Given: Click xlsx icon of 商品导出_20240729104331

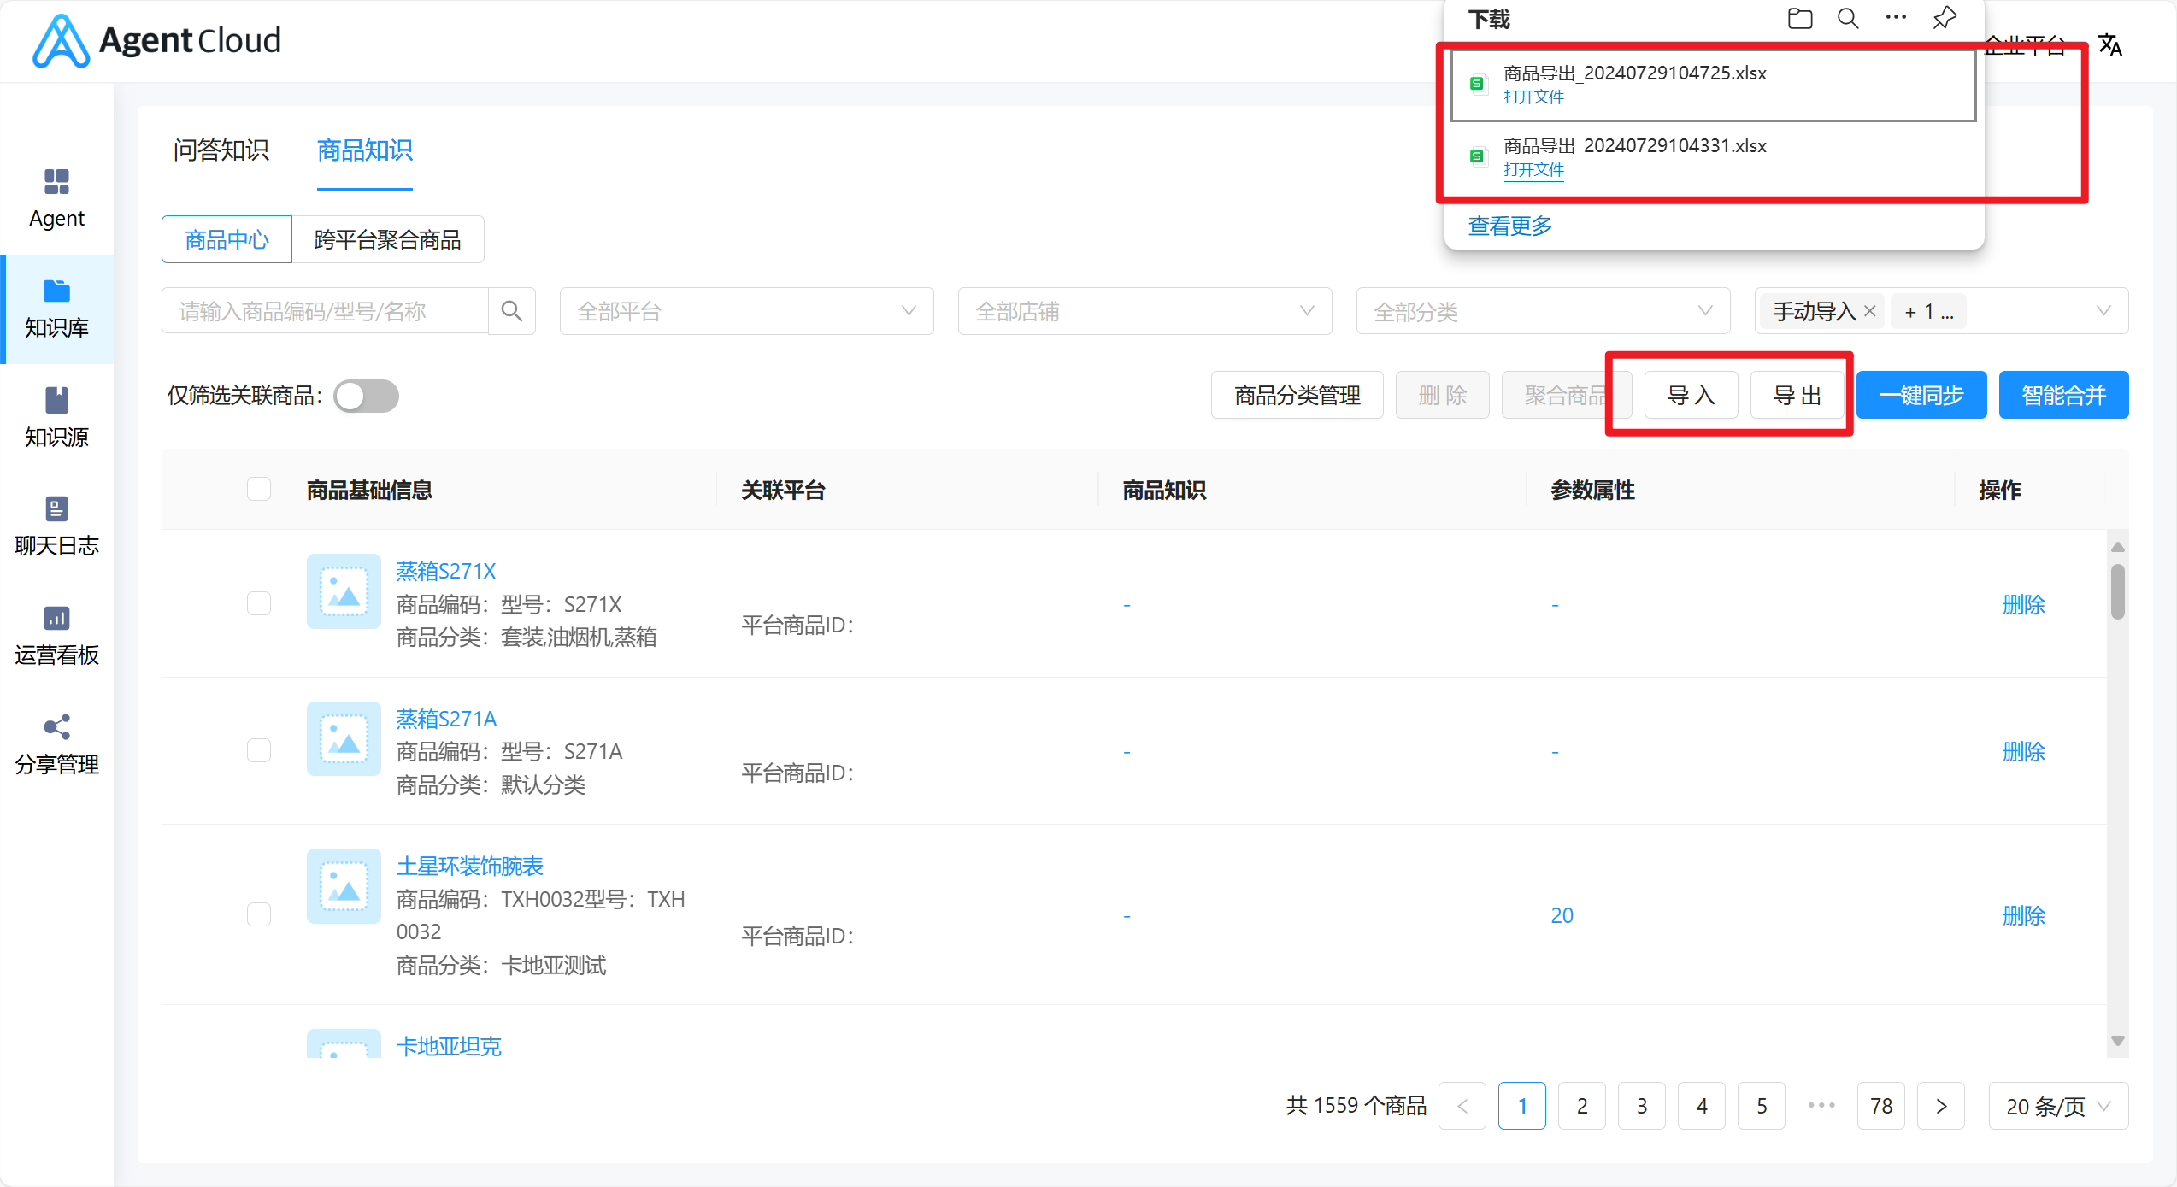Looking at the screenshot, I should pos(1477,156).
